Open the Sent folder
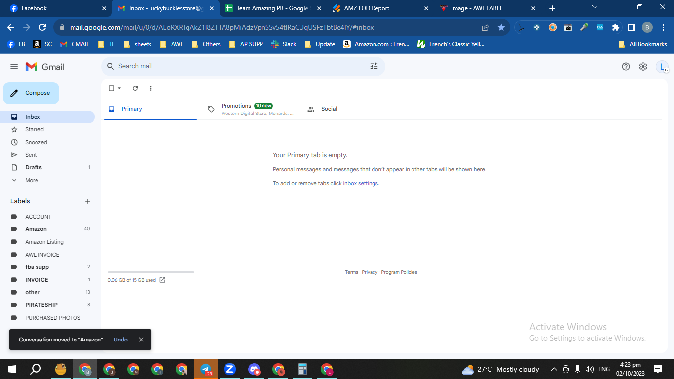Image resolution: width=674 pixels, height=379 pixels. (47, 155)
